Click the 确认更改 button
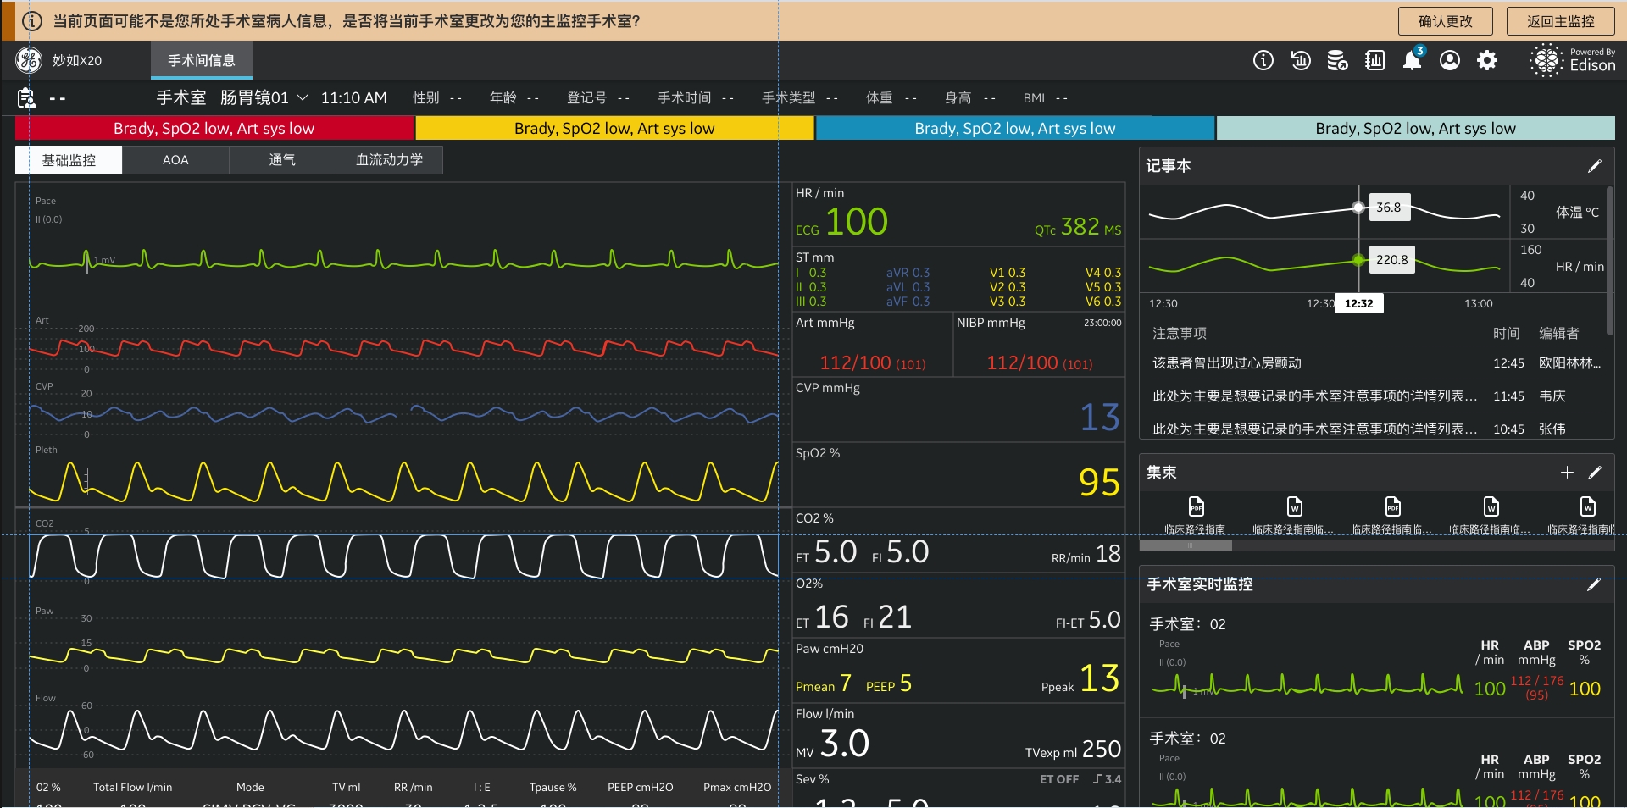1627x808 pixels. click(x=1446, y=21)
